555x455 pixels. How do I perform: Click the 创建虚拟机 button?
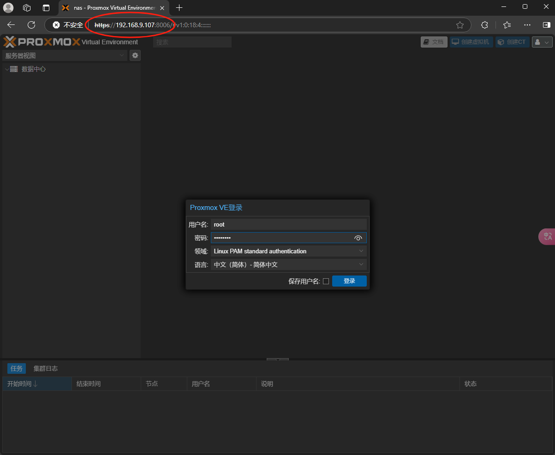471,42
